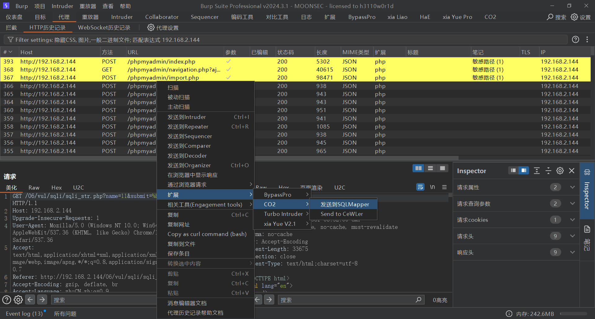Open the 相关工具(Engagement tools) submenu
Image resolution: width=595 pixels, height=319 pixels.
205,204
